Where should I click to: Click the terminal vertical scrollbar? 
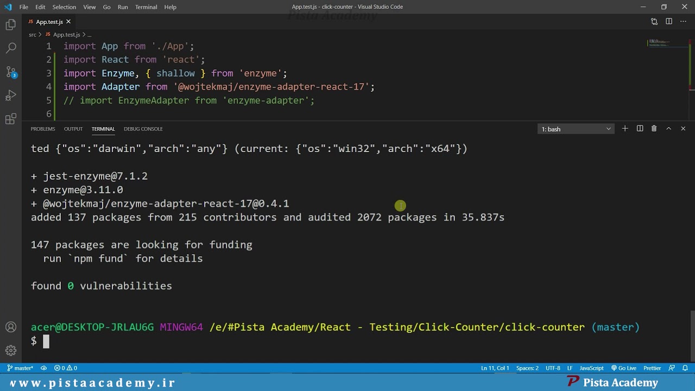tap(692, 336)
